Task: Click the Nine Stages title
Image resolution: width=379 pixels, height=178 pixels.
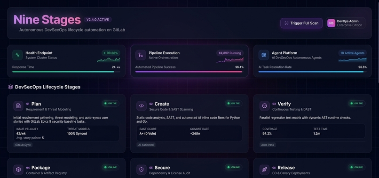Action: point(47,20)
